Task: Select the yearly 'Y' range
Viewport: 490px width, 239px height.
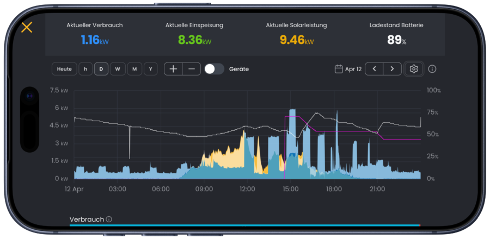Action: click(x=151, y=69)
